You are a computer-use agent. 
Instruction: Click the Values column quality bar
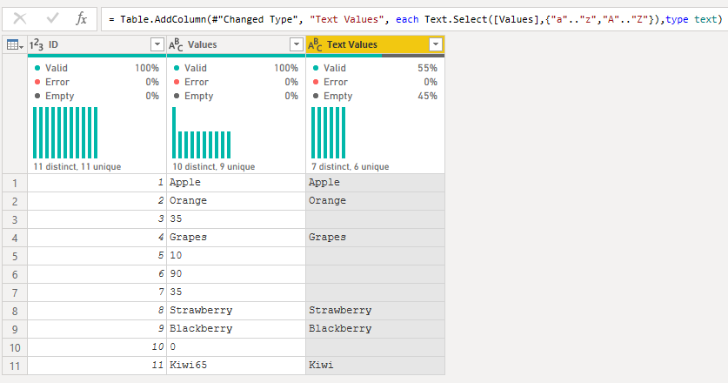click(237, 56)
